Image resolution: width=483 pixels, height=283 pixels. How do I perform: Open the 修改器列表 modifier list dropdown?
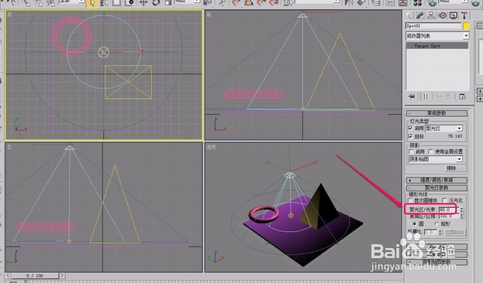[437, 36]
